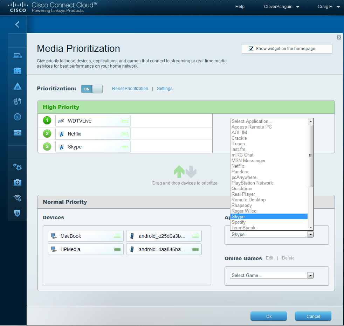Click the android_e25d6a3b phone icon
Image resolution: width=344 pixels, height=326 pixels.
pos(132,236)
